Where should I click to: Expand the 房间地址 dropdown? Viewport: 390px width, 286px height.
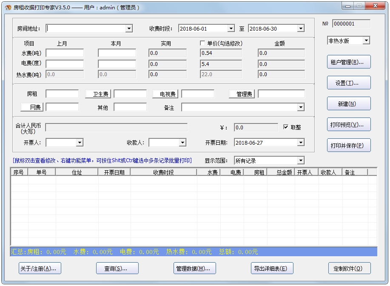coord(129,29)
